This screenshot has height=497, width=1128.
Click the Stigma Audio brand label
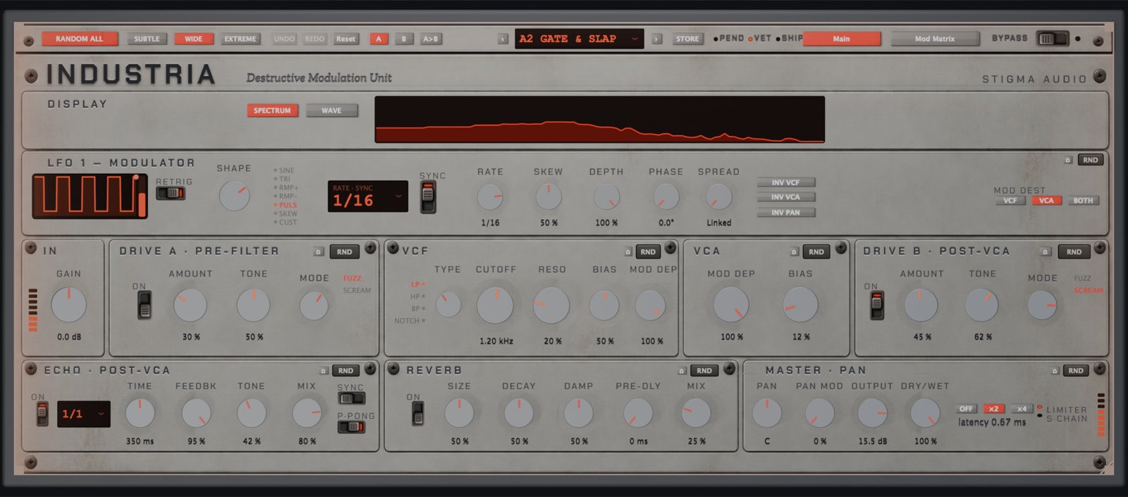(1034, 80)
